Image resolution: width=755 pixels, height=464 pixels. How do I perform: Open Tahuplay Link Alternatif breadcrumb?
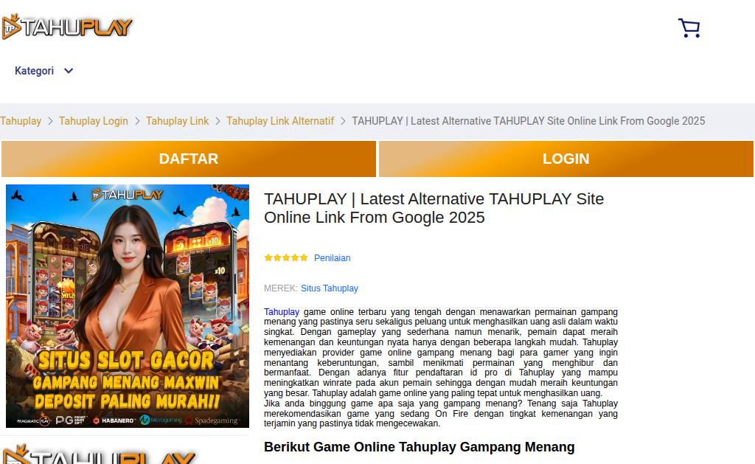click(x=280, y=121)
